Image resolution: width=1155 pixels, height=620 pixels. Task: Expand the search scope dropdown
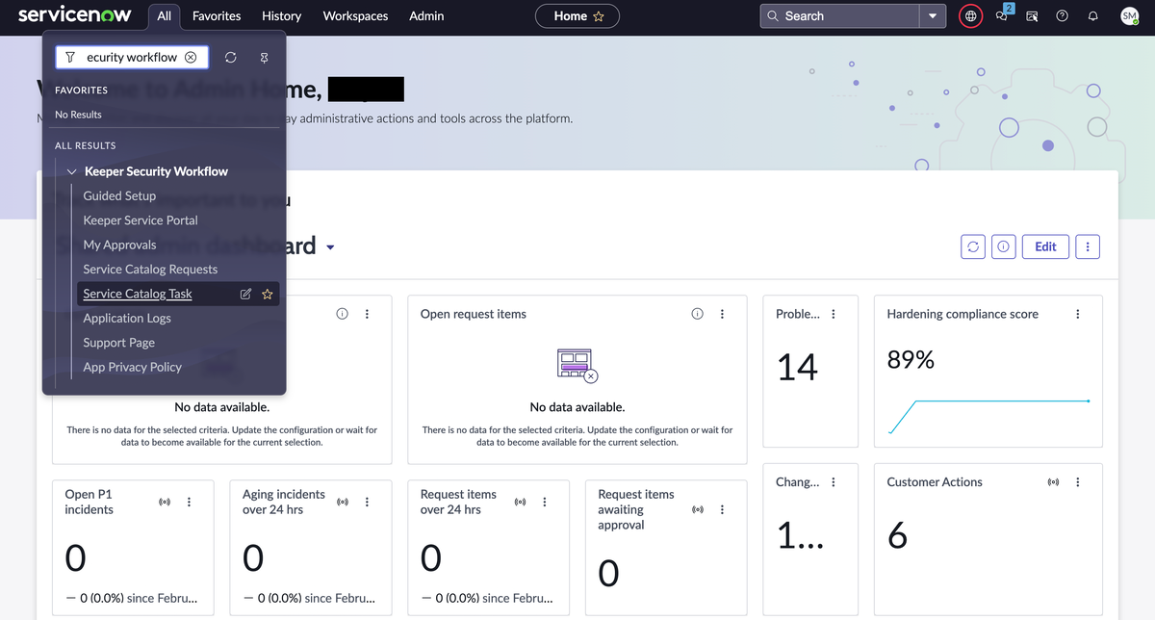pyautogui.click(x=932, y=16)
